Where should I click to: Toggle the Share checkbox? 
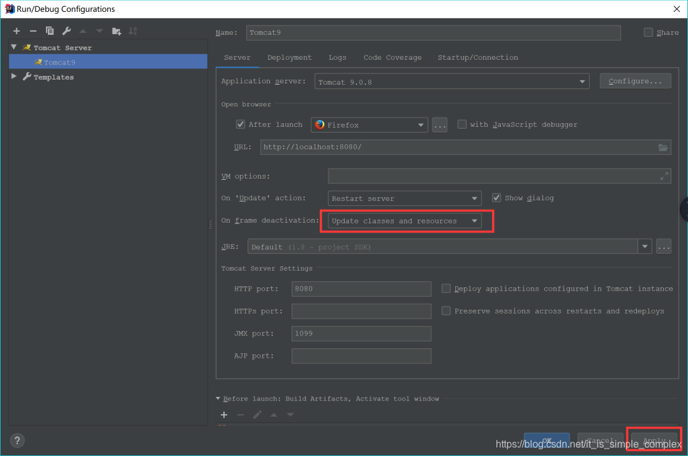648,32
